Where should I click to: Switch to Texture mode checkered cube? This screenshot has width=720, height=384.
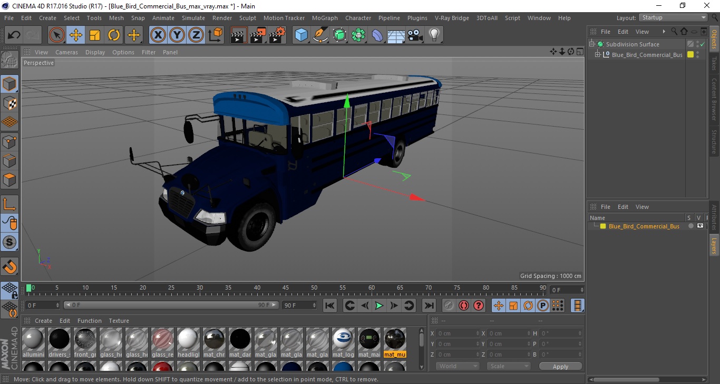pyautogui.click(x=9, y=103)
